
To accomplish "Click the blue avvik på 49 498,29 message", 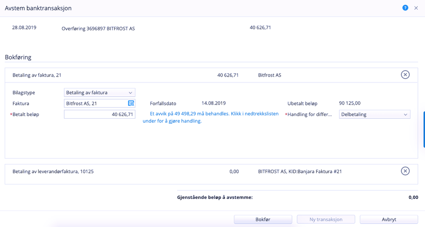I will [211, 117].
